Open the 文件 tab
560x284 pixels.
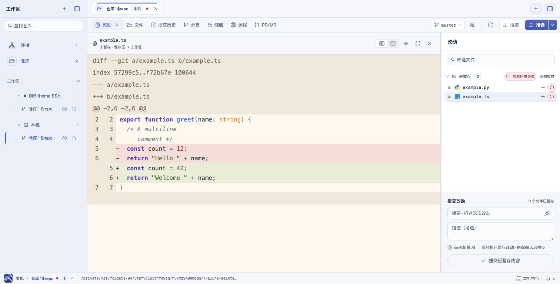pos(135,25)
